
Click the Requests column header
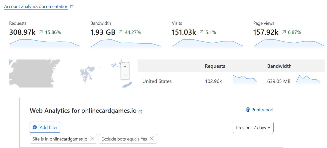click(x=215, y=66)
